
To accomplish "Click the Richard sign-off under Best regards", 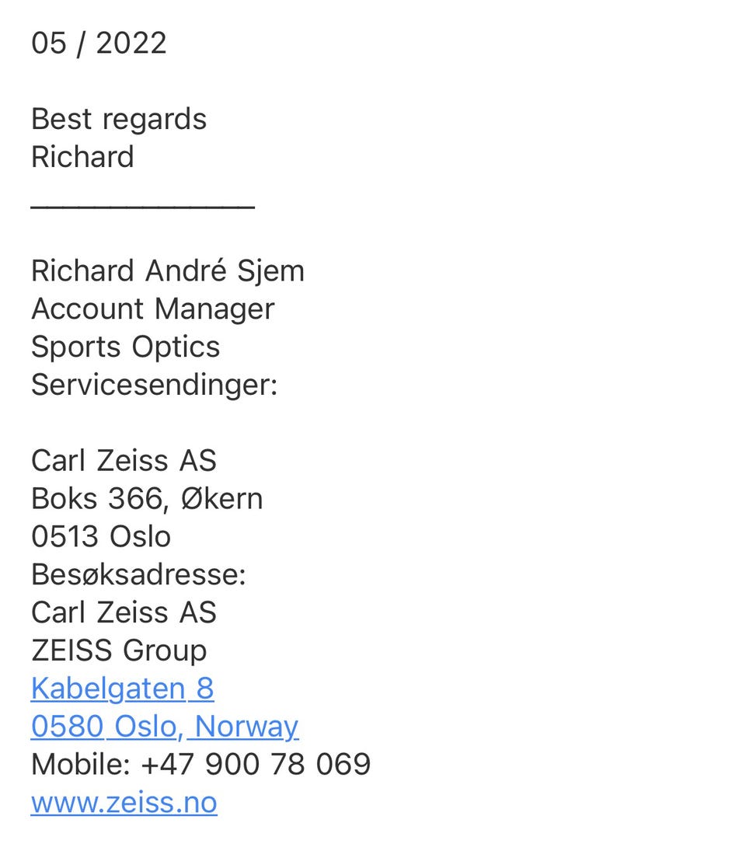I will [x=82, y=157].
